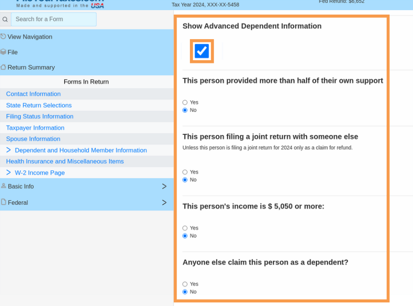The width and height of the screenshot is (413, 306).
Task: Open W-2 Income Page link
Action: point(40,172)
